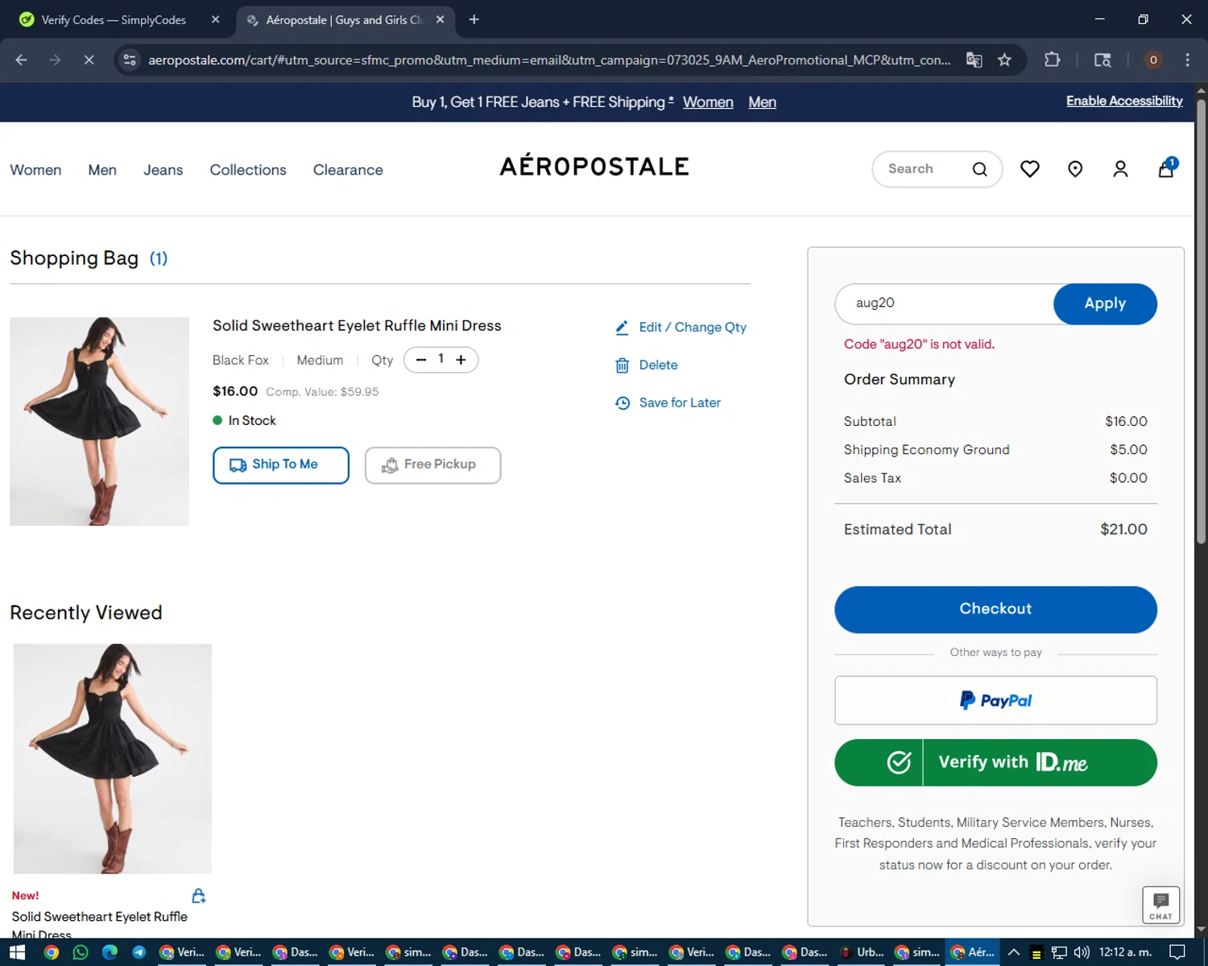Open the Urb... taskbar window
This screenshot has width=1208, height=966.
click(862, 952)
